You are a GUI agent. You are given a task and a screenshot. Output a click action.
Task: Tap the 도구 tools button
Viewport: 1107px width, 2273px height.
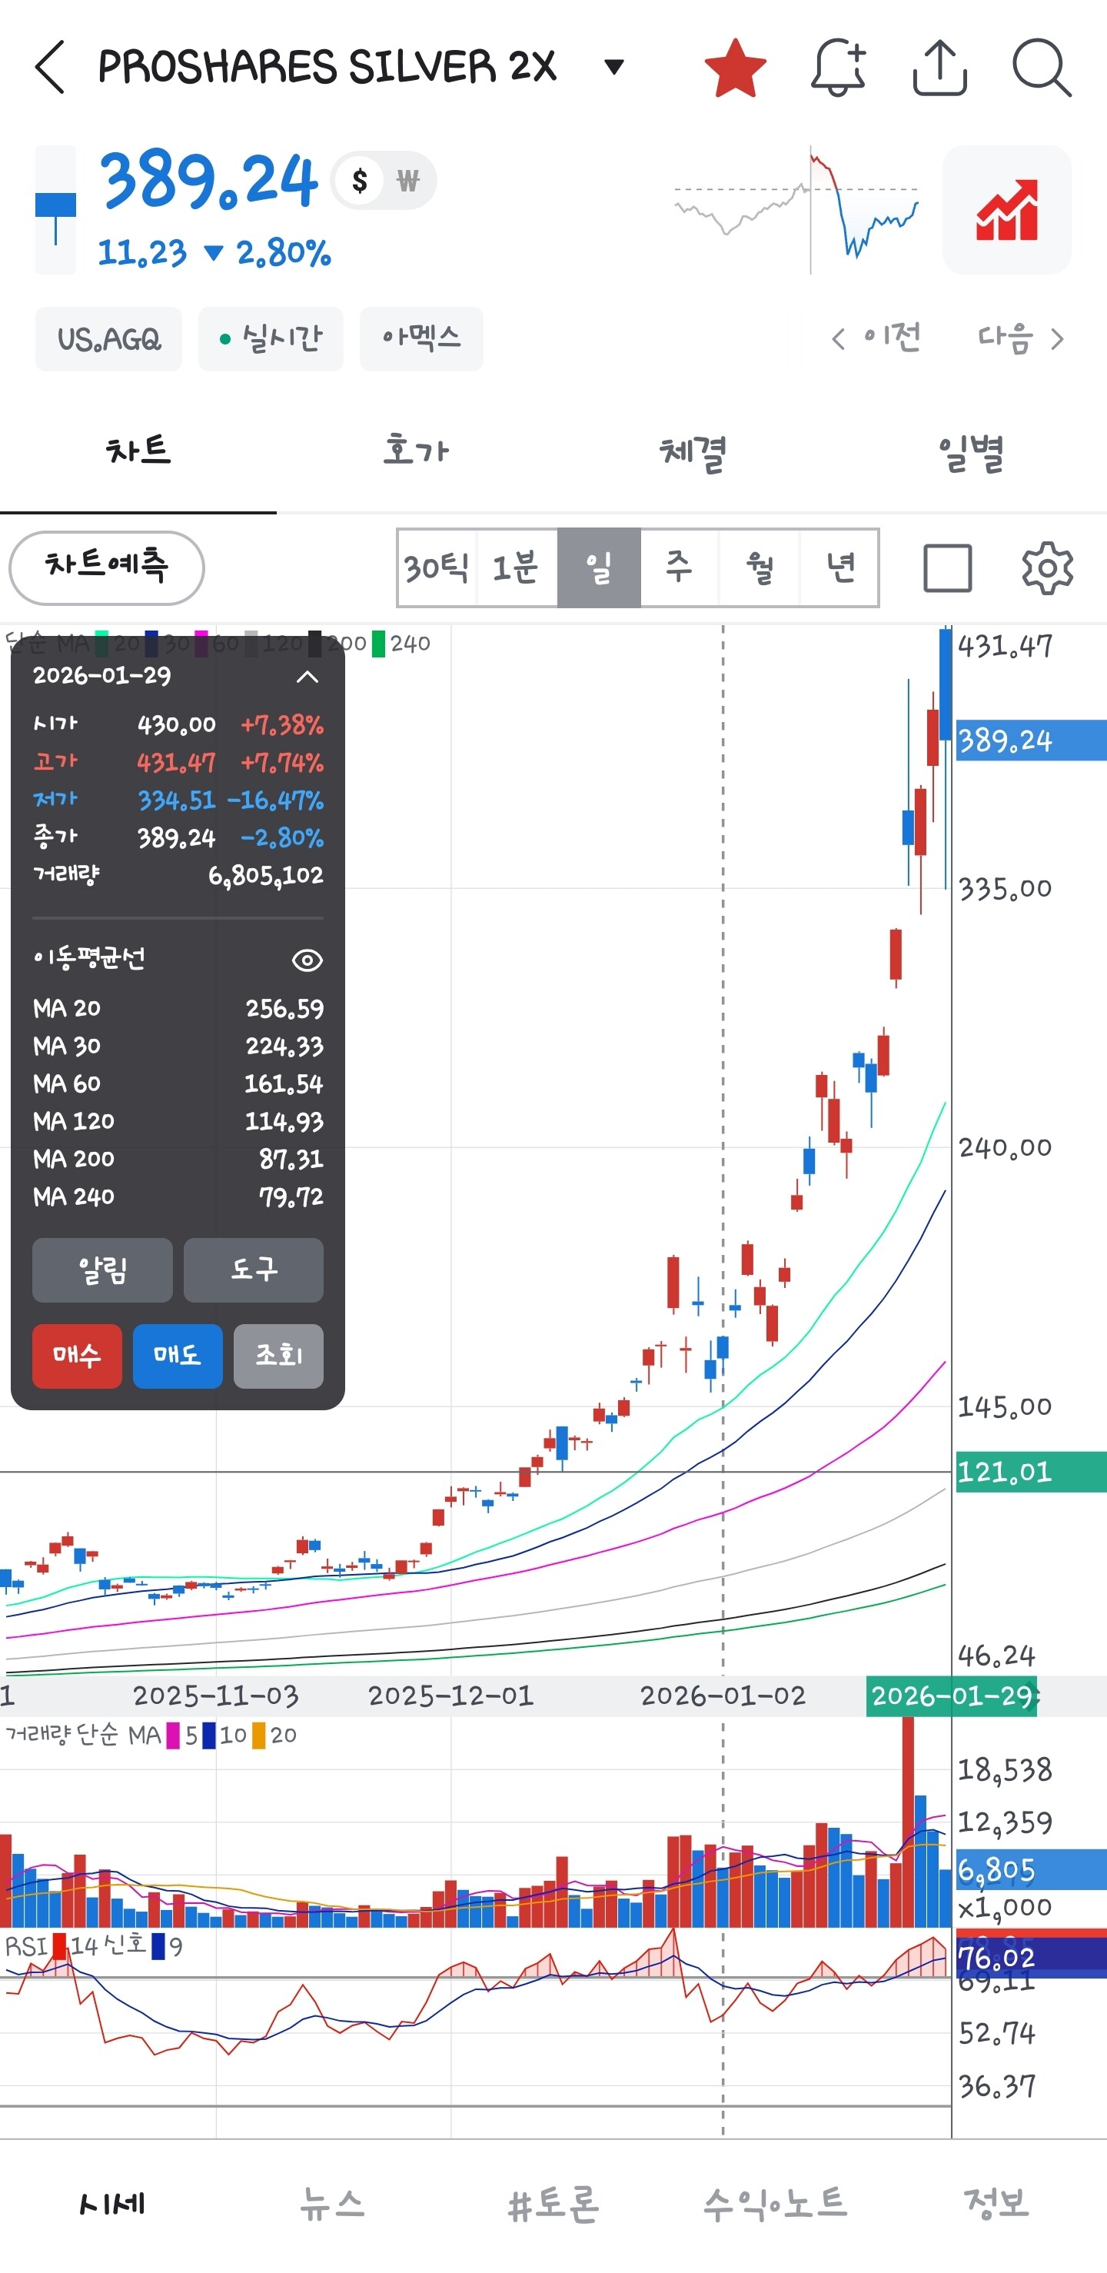253,1270
